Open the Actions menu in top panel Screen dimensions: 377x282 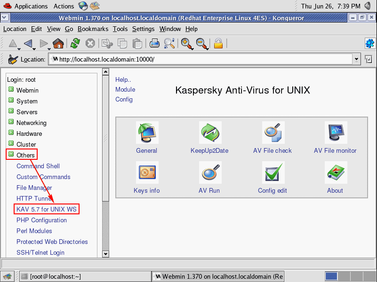click(64, 6)
